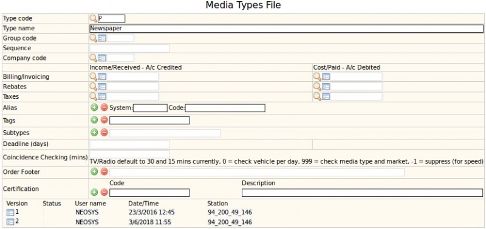This screenshot has width=486, height=229.
Task: Focus Taxes income account field
Action: (132, 96)
